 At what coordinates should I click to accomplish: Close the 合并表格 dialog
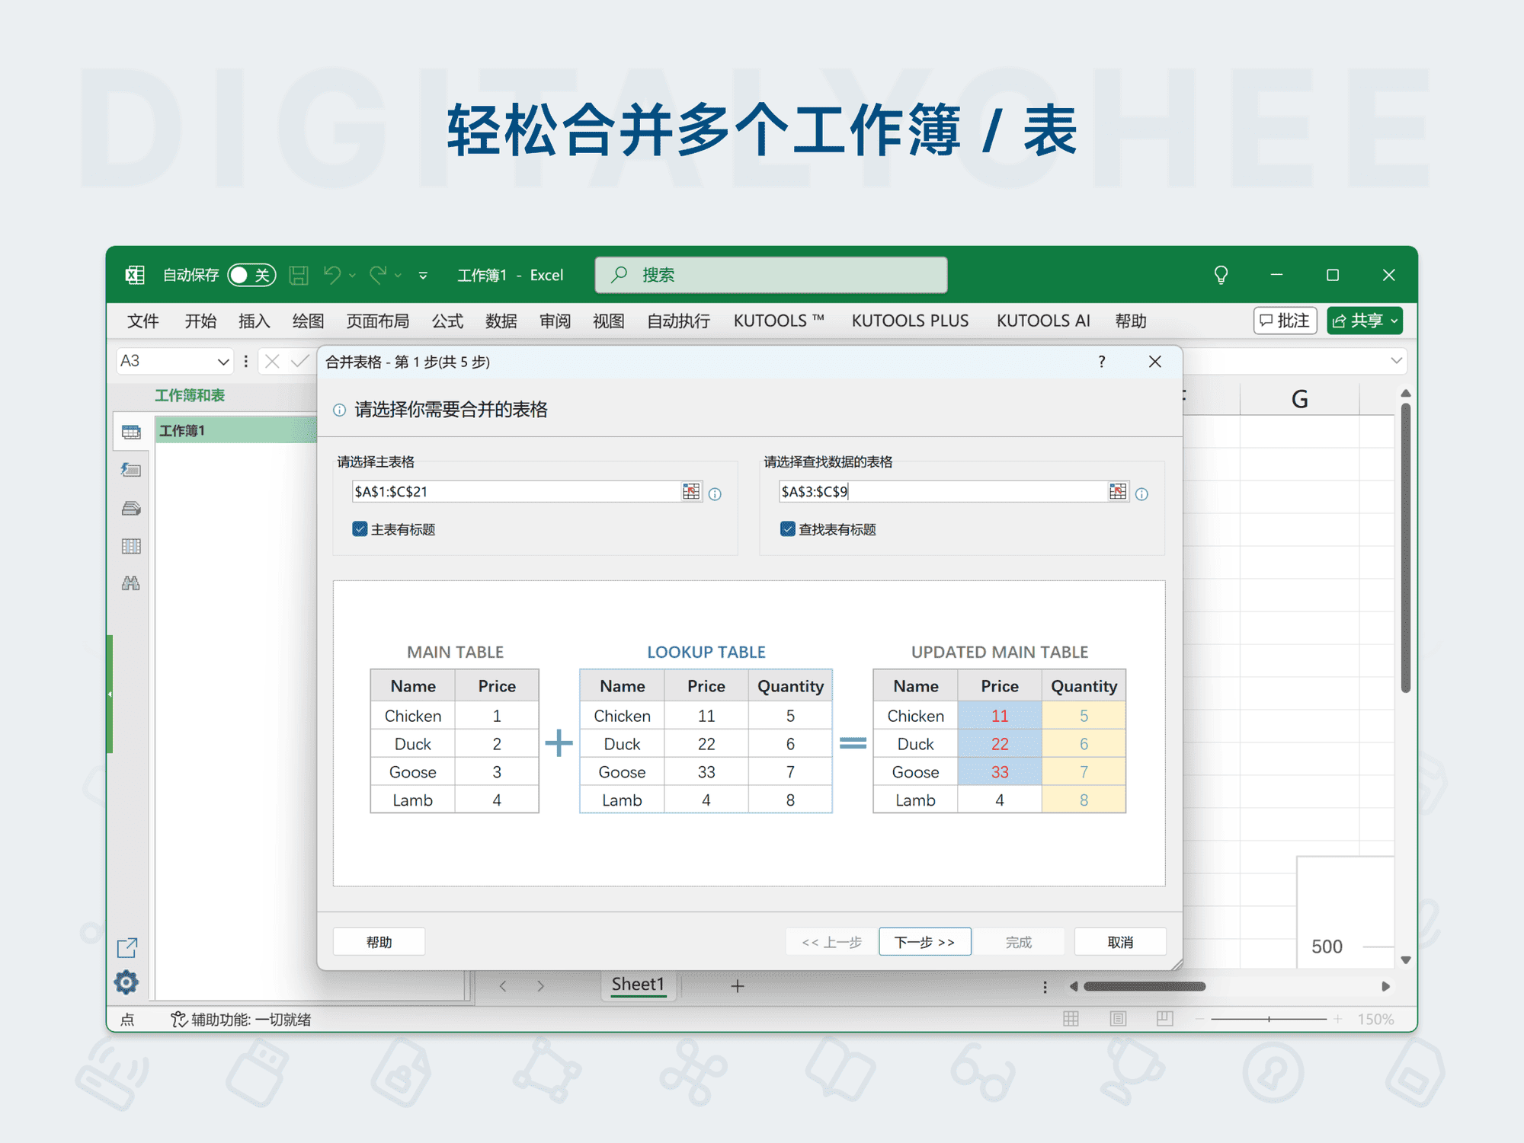click(1155, 362)
